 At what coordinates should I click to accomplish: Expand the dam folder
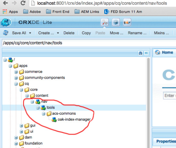pos(16,138)
